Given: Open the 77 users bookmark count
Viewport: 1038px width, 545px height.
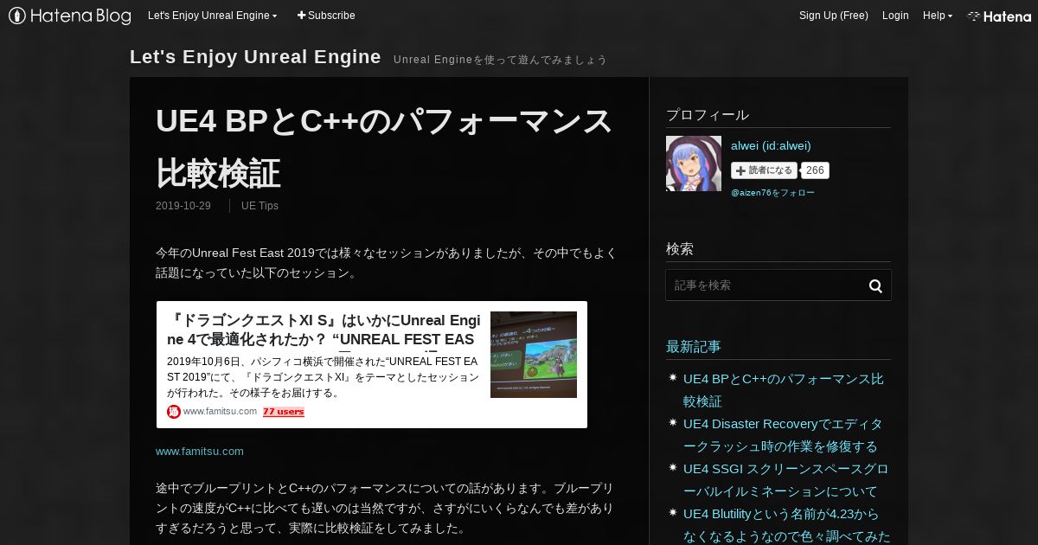Looking at the screenshot, I should (x=284, y=412).
